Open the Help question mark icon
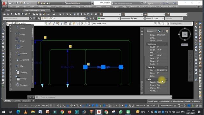The width and height of the screenshot is (204, 115). coord(96,14)
